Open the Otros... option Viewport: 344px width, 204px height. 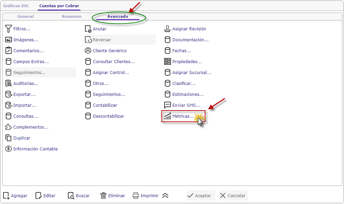(x=100, y=84)
